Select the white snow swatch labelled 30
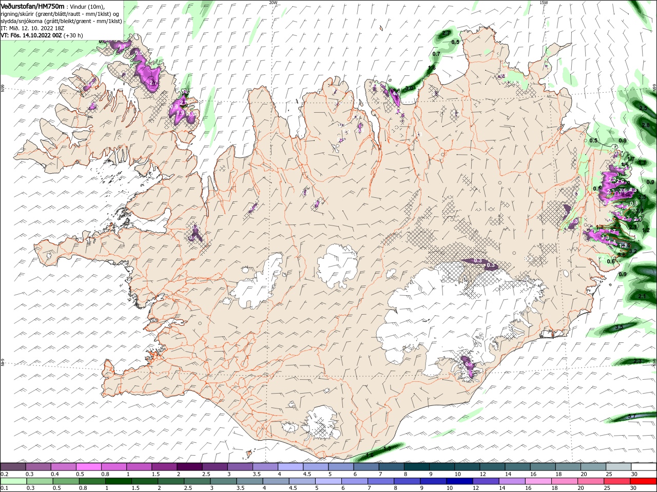 click(x=644, y=466)
